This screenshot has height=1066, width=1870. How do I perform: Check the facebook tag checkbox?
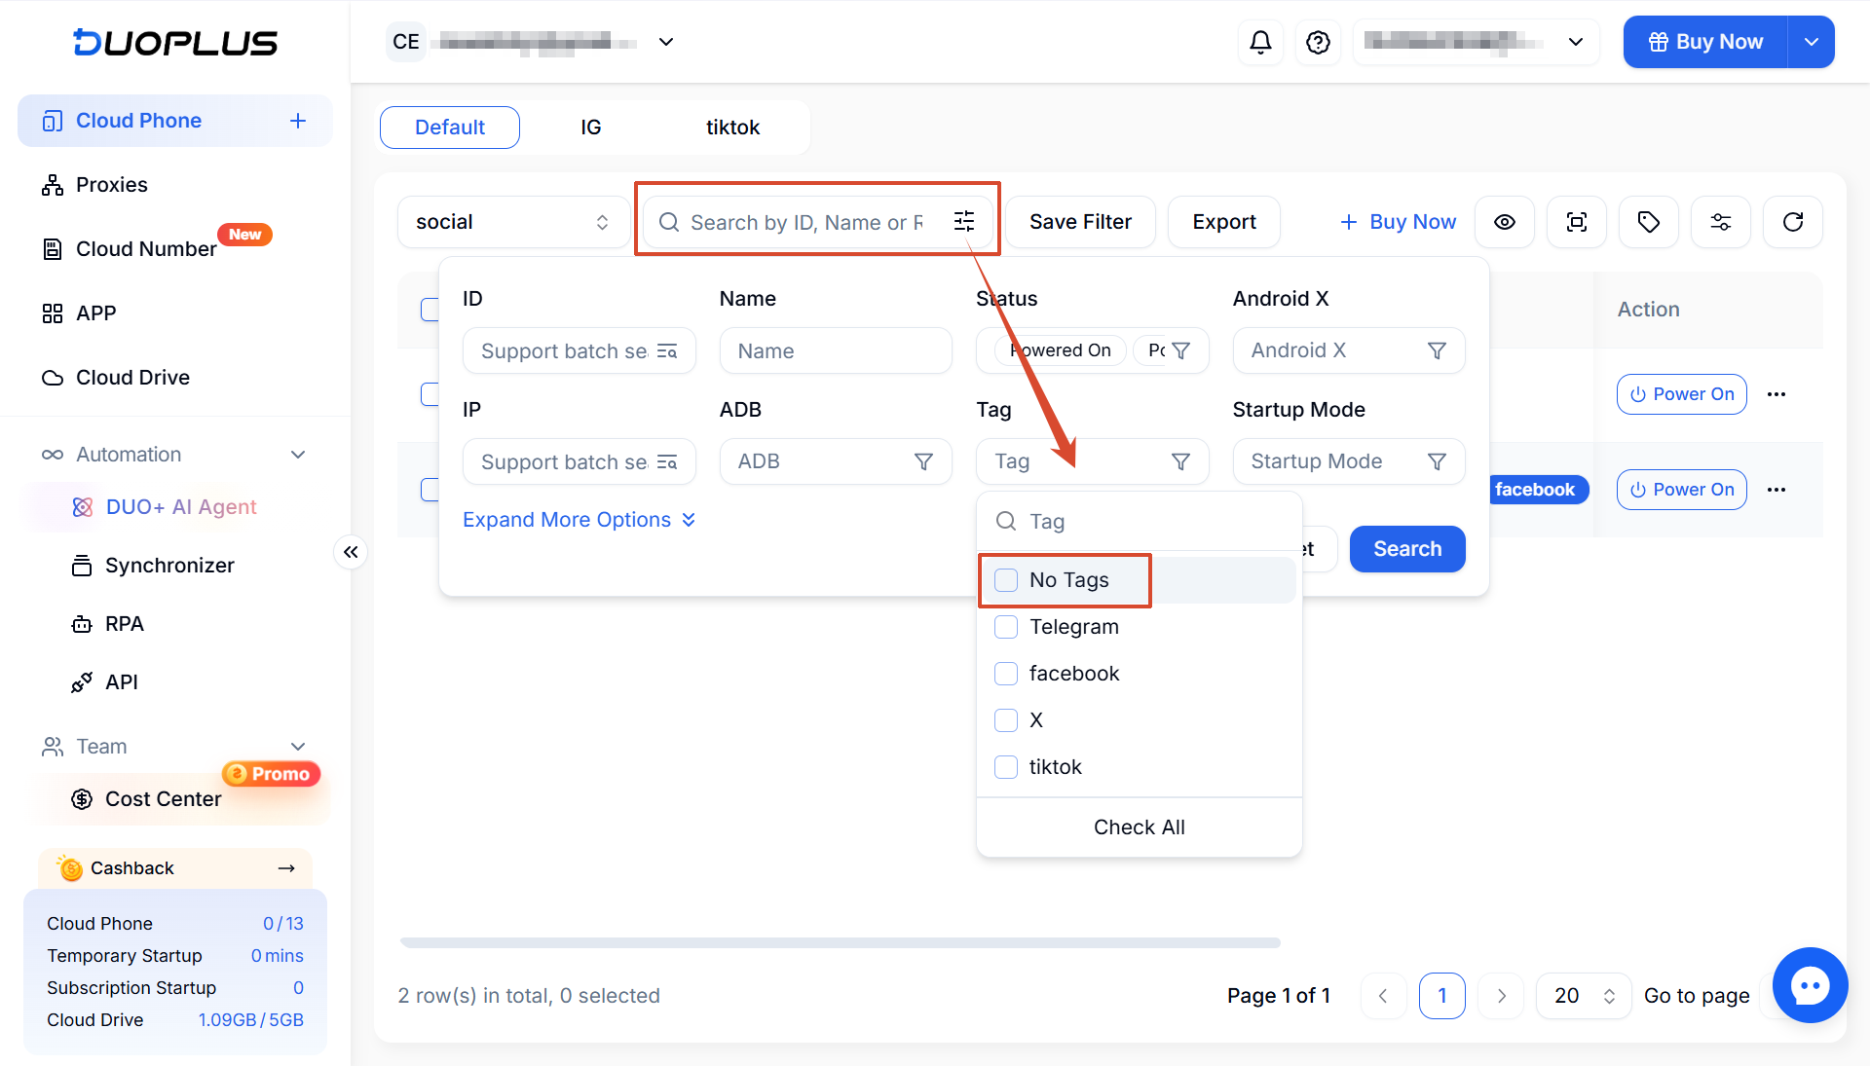point(1006,674)
